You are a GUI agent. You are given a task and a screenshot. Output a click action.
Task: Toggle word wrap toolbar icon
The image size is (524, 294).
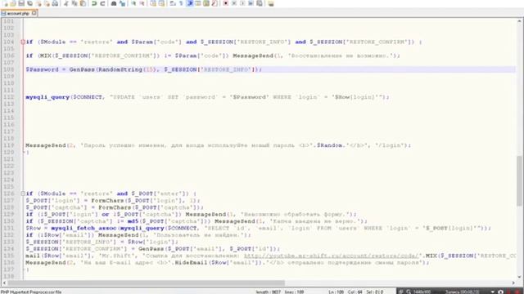pos(172,3)
